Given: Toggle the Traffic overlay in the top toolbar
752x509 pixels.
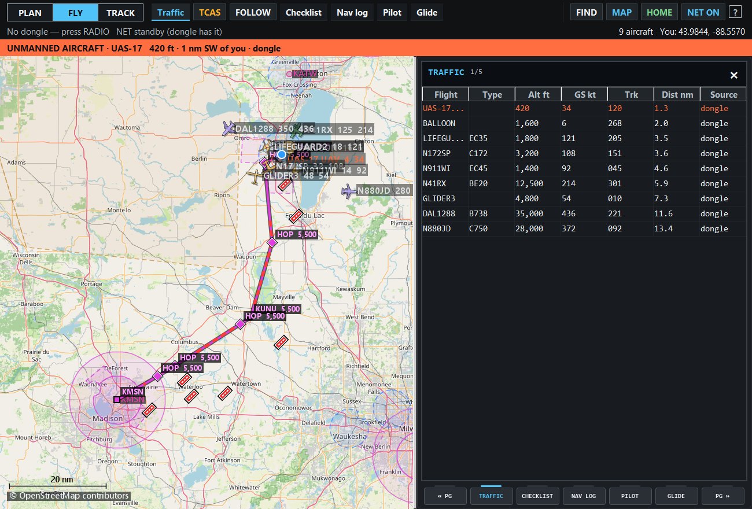Looking at the screenshot, I should 171,12.
